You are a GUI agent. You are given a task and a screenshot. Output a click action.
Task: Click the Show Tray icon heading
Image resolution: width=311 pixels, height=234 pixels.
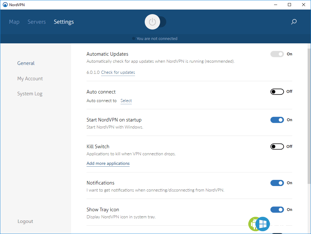coord(103,210)
